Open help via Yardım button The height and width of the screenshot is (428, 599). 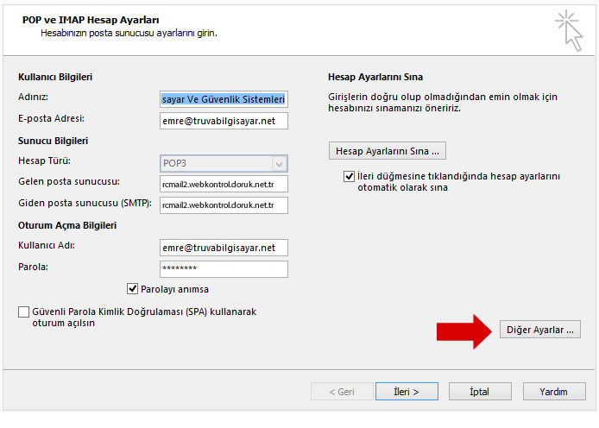click(x=554, y=392)
